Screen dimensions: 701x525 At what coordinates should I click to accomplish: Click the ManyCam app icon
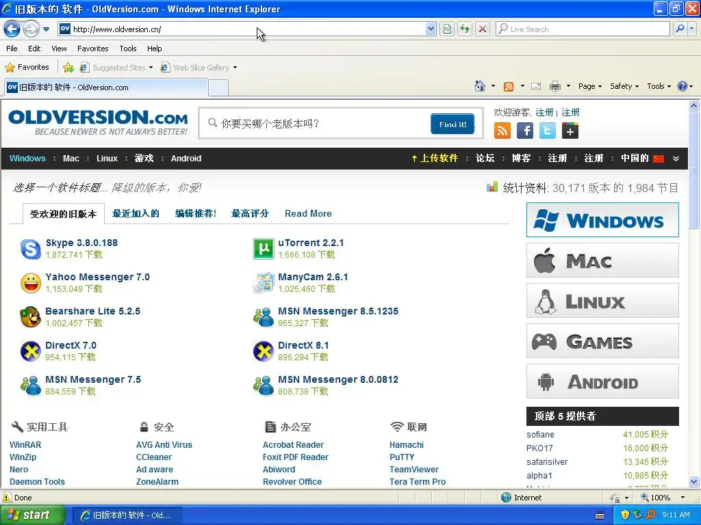point(264,283)
